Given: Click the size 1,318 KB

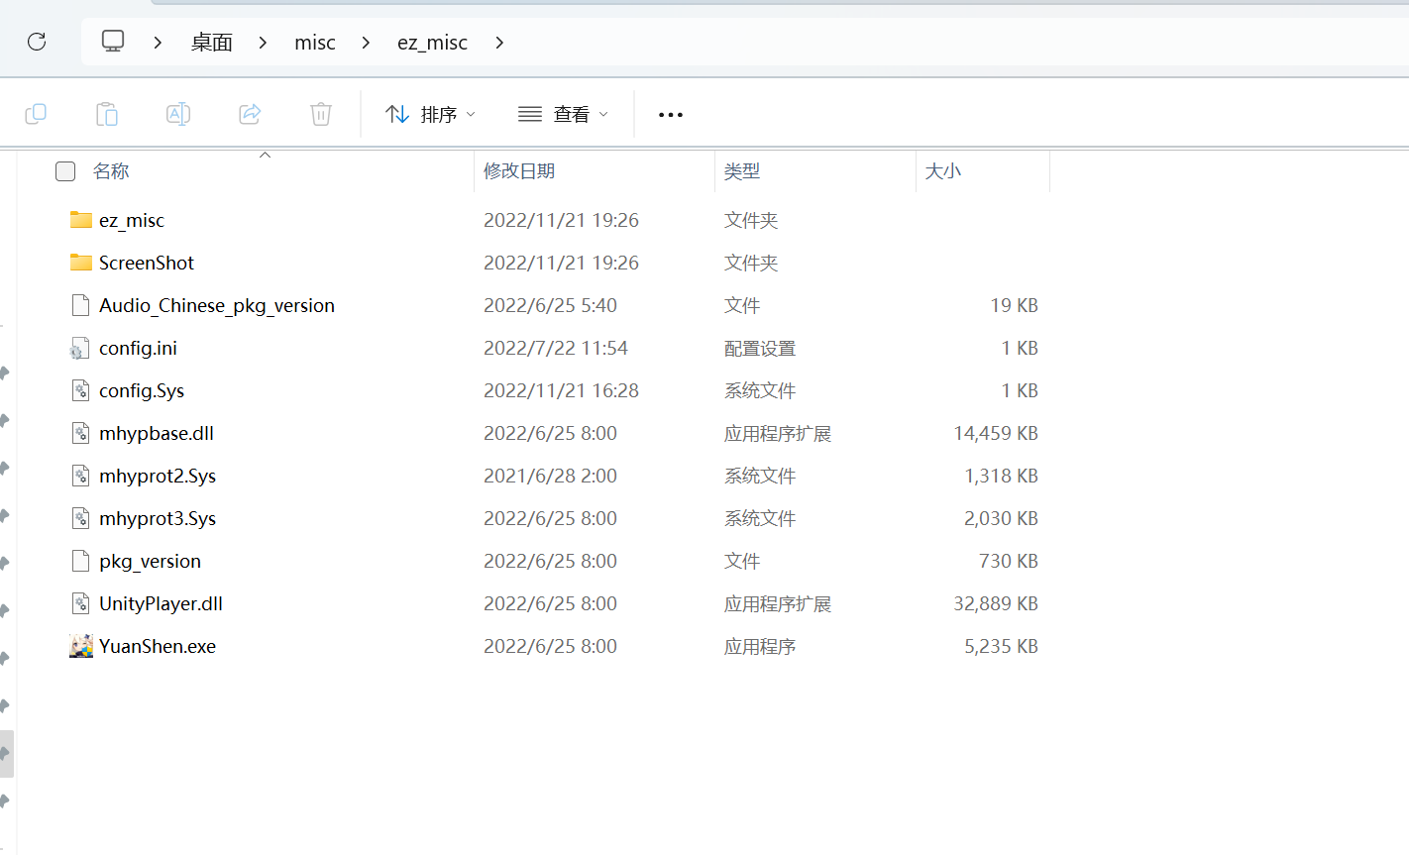Looking at the screenshot, I should [1001, 476].
